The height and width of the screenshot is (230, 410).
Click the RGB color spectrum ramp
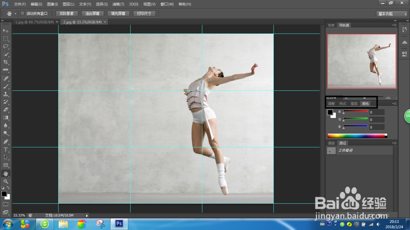click(x=357, y=136)
